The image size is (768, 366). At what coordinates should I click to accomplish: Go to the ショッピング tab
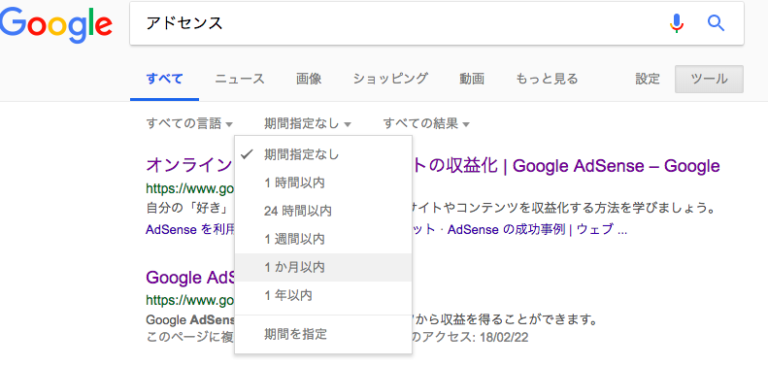(x=390, y=79)
